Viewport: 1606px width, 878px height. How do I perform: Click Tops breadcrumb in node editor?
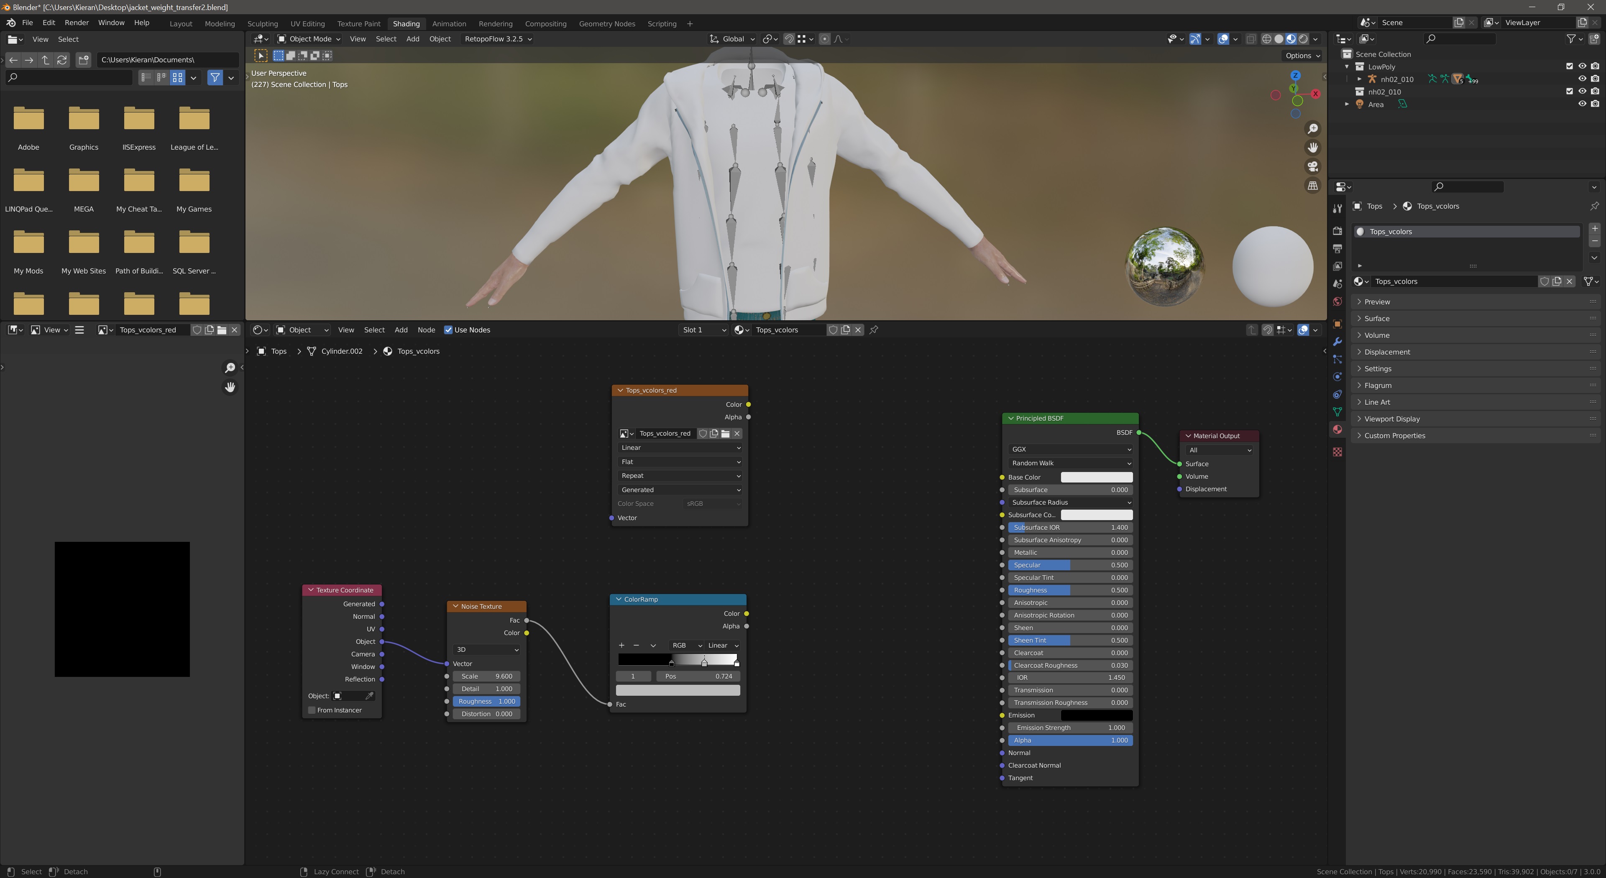coord(279,352)
